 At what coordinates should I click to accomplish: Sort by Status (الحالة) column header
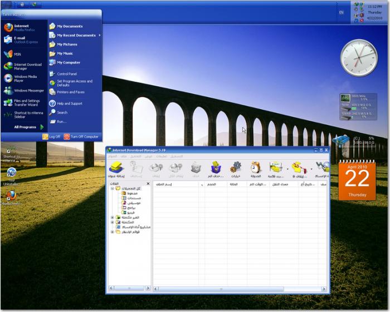237,185
